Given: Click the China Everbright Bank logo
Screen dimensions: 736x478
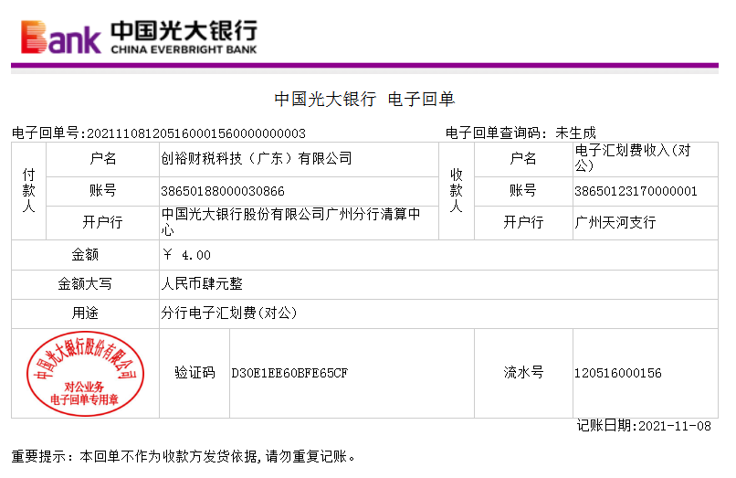Looking at the screenshot, I should click(x=139, y=37).
